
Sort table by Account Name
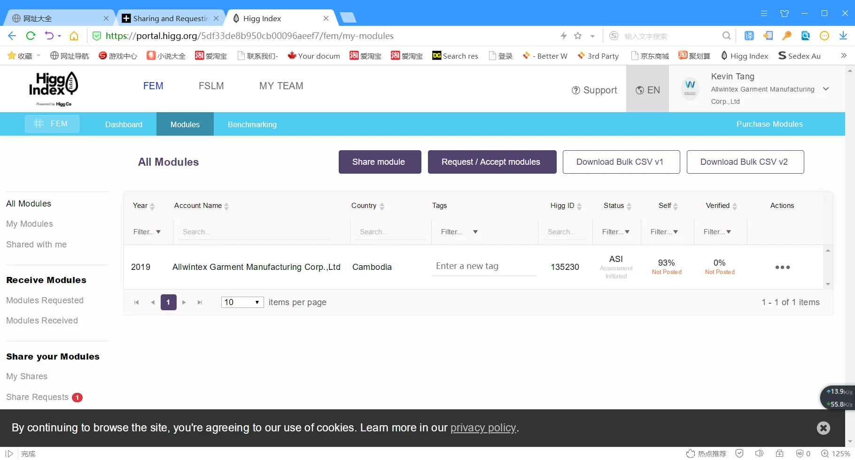(x=202, y=206)
